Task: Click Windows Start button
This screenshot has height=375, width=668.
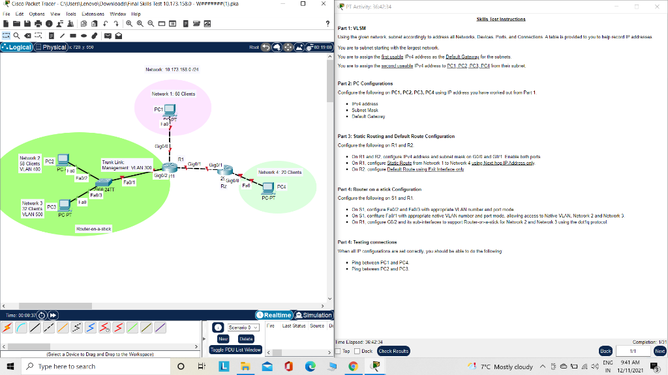Action: pyautogui.click(x=10, y=367)
